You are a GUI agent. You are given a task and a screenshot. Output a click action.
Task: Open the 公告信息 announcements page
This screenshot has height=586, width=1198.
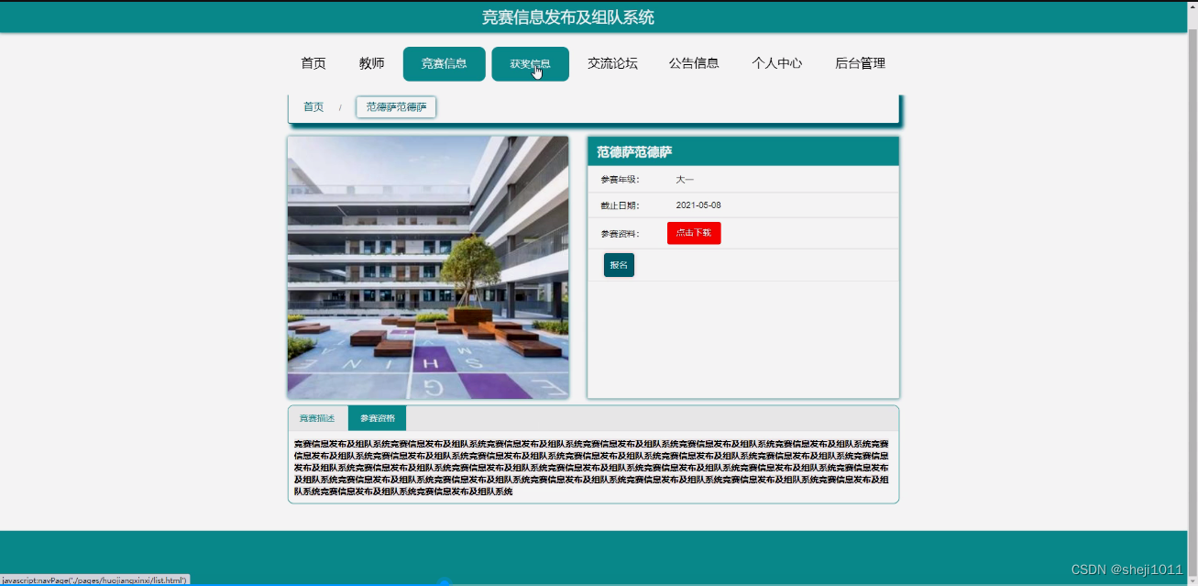click(x=694, y=63)
